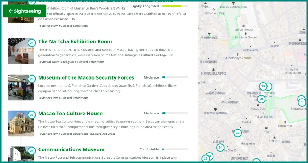Image resolution: width=308 pixels, height=163 pixels.
Task: Click Na Tcha Exhibition Room description text
Action: pyautogui.click(x=107, y=52)
